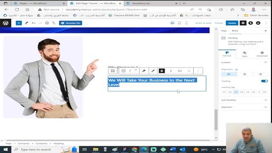
Task: Open the Alignment responsive device selector
Action: point(236,69)
